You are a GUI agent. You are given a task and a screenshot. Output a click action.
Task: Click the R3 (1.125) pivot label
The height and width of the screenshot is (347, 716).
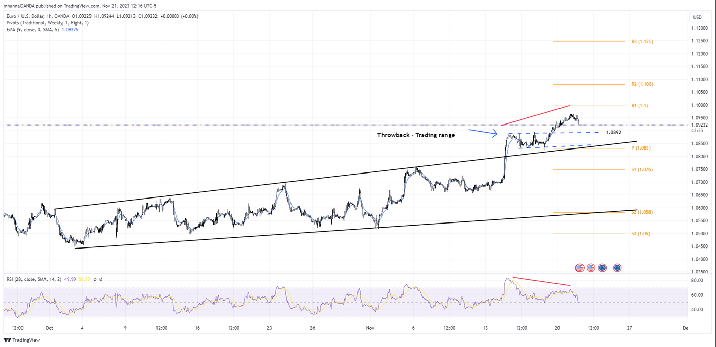coord(642,42)
